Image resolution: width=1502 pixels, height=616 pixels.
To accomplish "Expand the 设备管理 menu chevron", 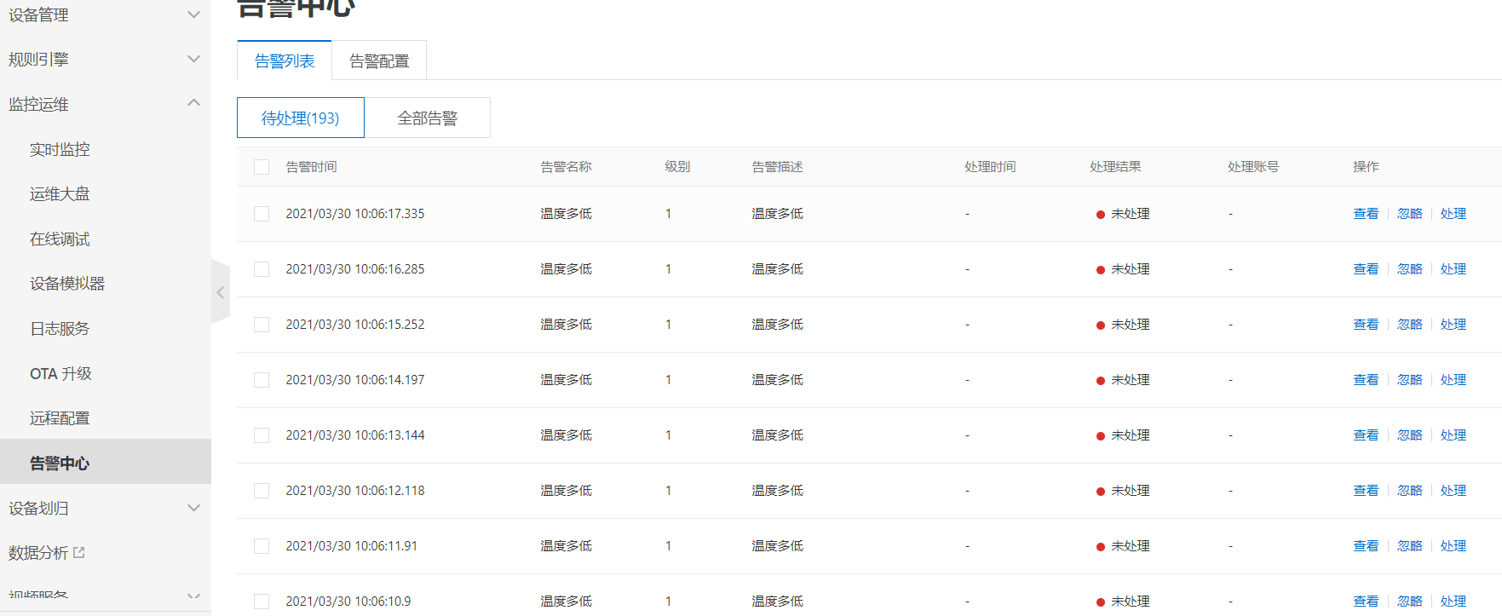I will click(x=194, y=14).
